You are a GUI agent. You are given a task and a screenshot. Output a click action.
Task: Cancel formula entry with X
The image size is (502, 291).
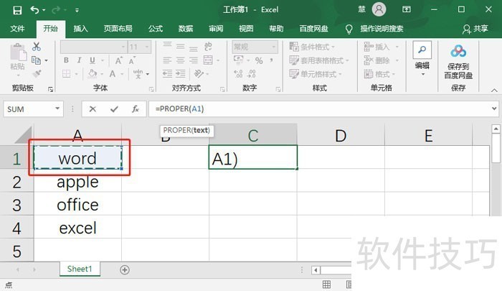[x=93, y=109]
